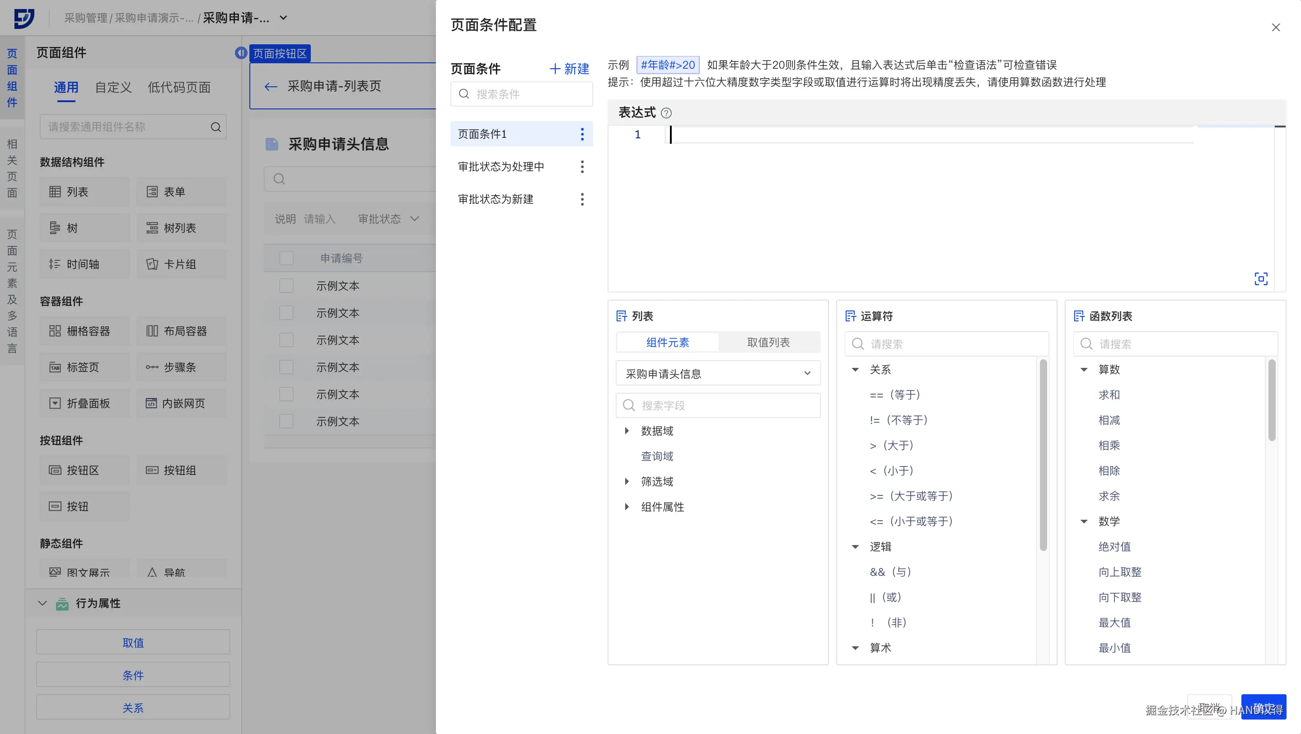Click the panel collapse icon beside 页面组件
The width and height of the screenshot is (1301, 734).
(241, 52)
